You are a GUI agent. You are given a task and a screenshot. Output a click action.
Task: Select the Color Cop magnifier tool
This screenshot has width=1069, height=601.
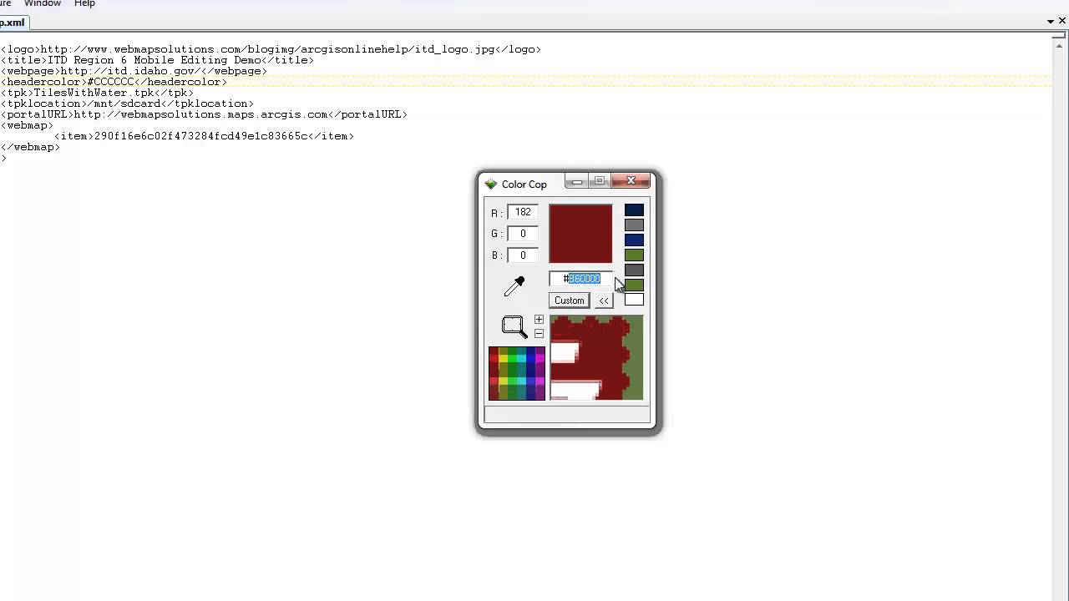tap(514, 326)
